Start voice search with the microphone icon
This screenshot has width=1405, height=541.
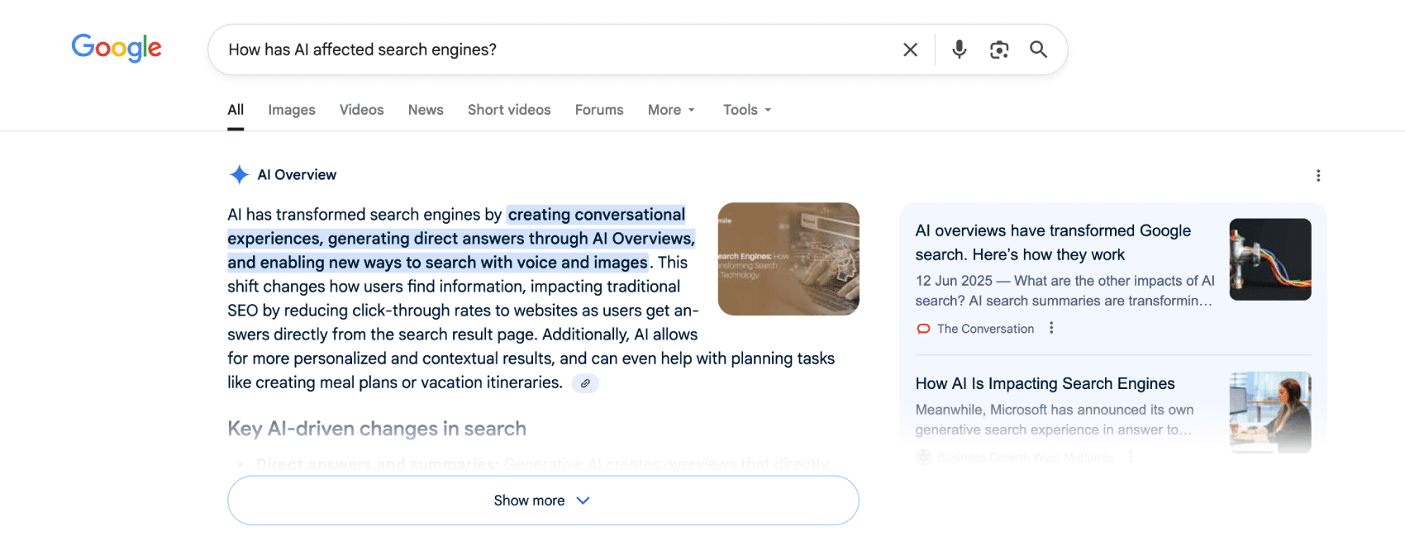coord(959,50)
